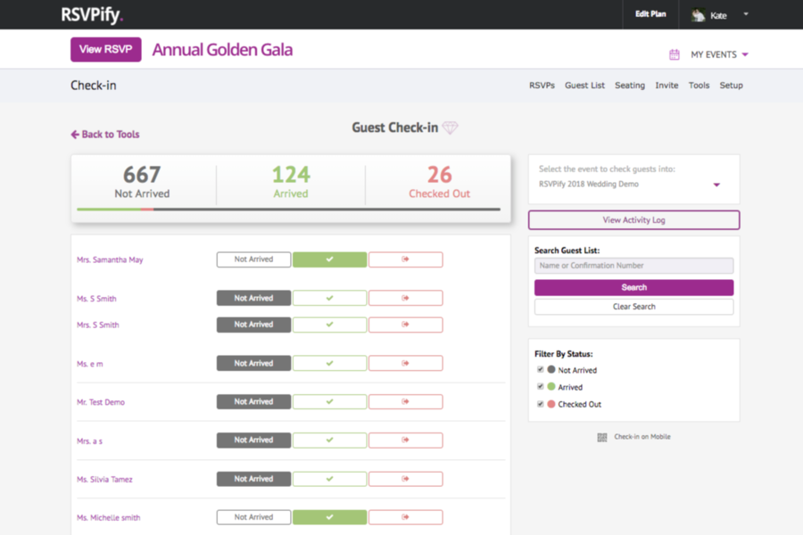Follow the Back to Tools link
The width and height of the screenshot is (803, 535).
click(105, 134)
